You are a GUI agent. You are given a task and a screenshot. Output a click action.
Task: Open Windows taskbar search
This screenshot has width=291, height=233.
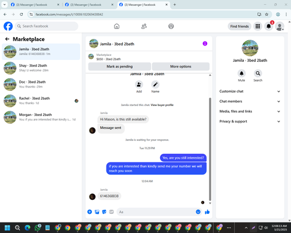pos(17,228)
